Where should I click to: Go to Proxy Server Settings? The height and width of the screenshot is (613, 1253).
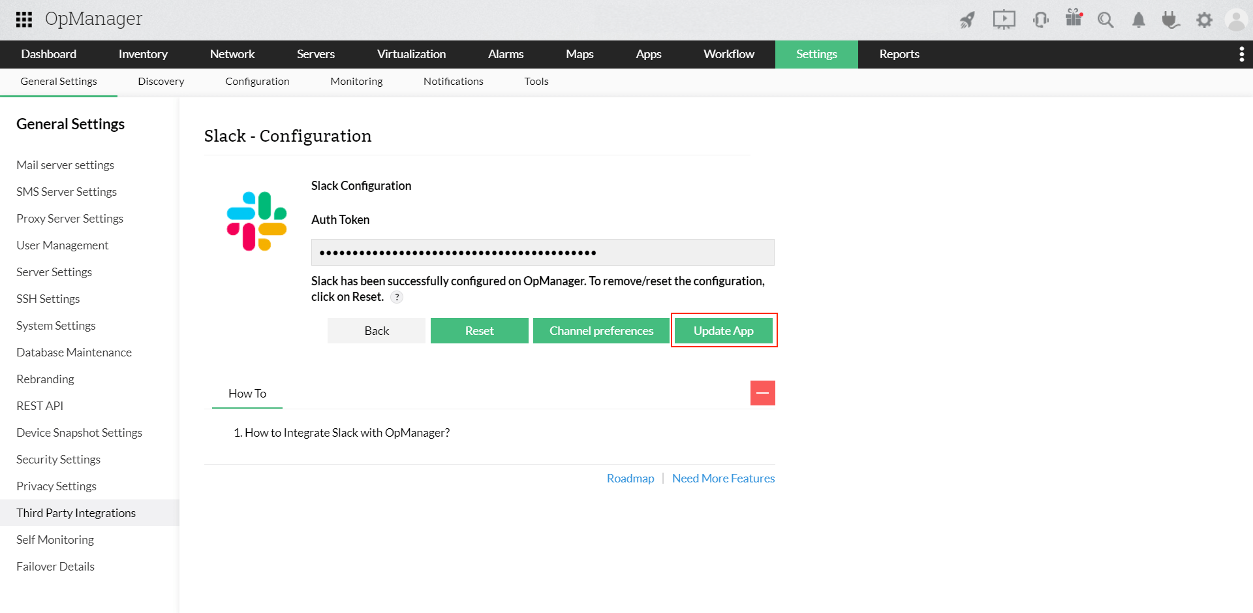click(x=70, y=219)
